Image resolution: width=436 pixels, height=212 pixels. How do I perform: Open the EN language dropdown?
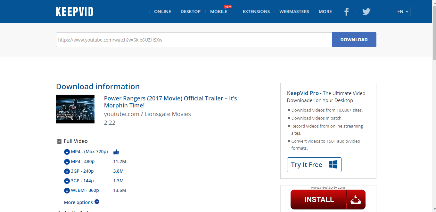tap(402, 12)
